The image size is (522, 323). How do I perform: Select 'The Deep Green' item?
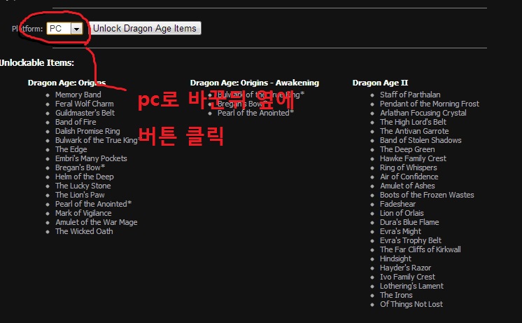click(x=407, y=149)
